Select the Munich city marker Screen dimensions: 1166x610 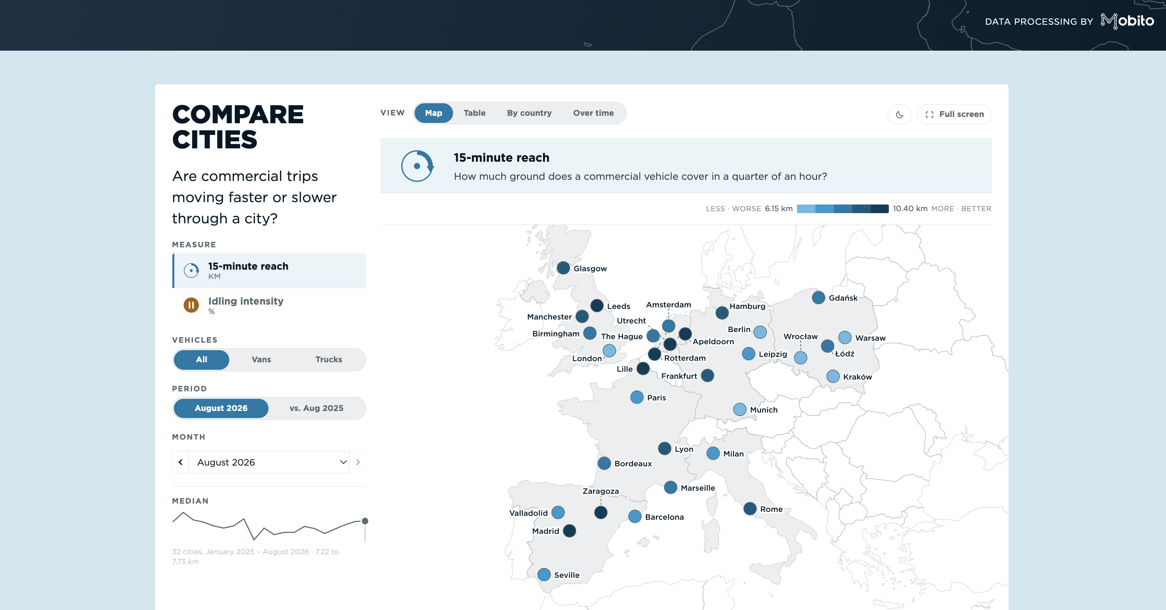point(740,409)
